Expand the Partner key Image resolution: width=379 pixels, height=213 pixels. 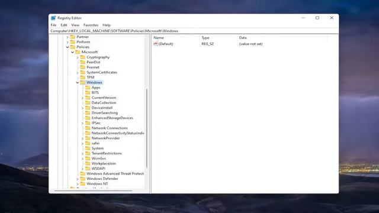[68, 37]
